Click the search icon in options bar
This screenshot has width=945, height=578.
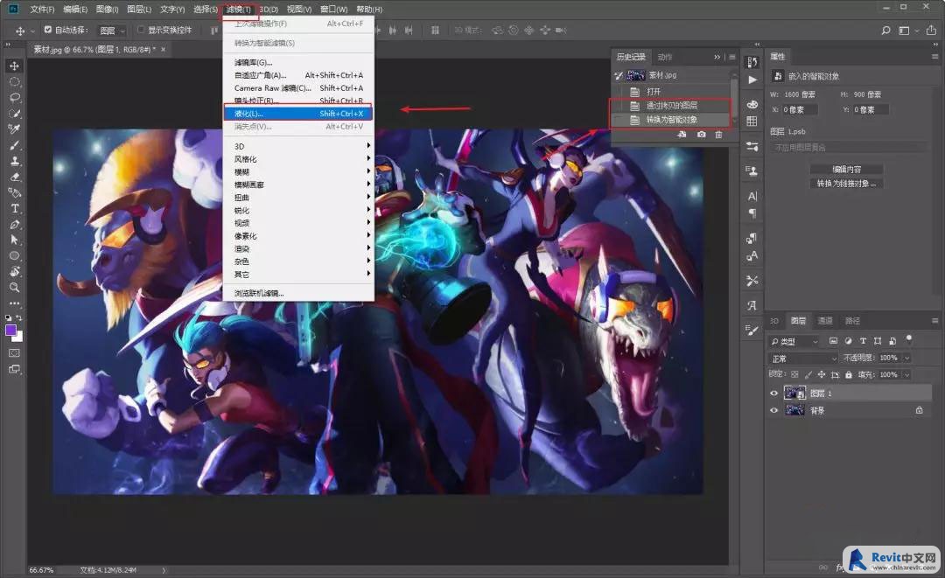pyautogui.click(x=885, y=30)
